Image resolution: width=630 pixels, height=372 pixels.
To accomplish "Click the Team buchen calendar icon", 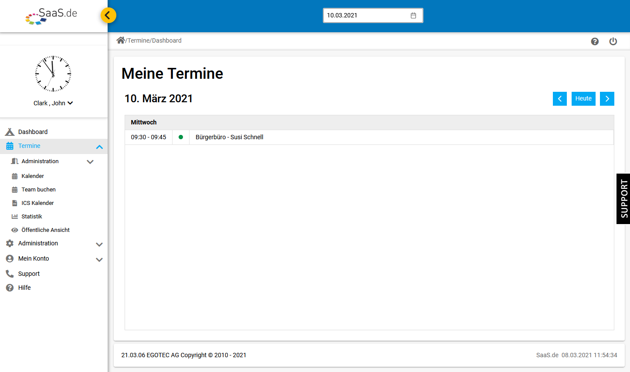I will (x=14, y=190).
